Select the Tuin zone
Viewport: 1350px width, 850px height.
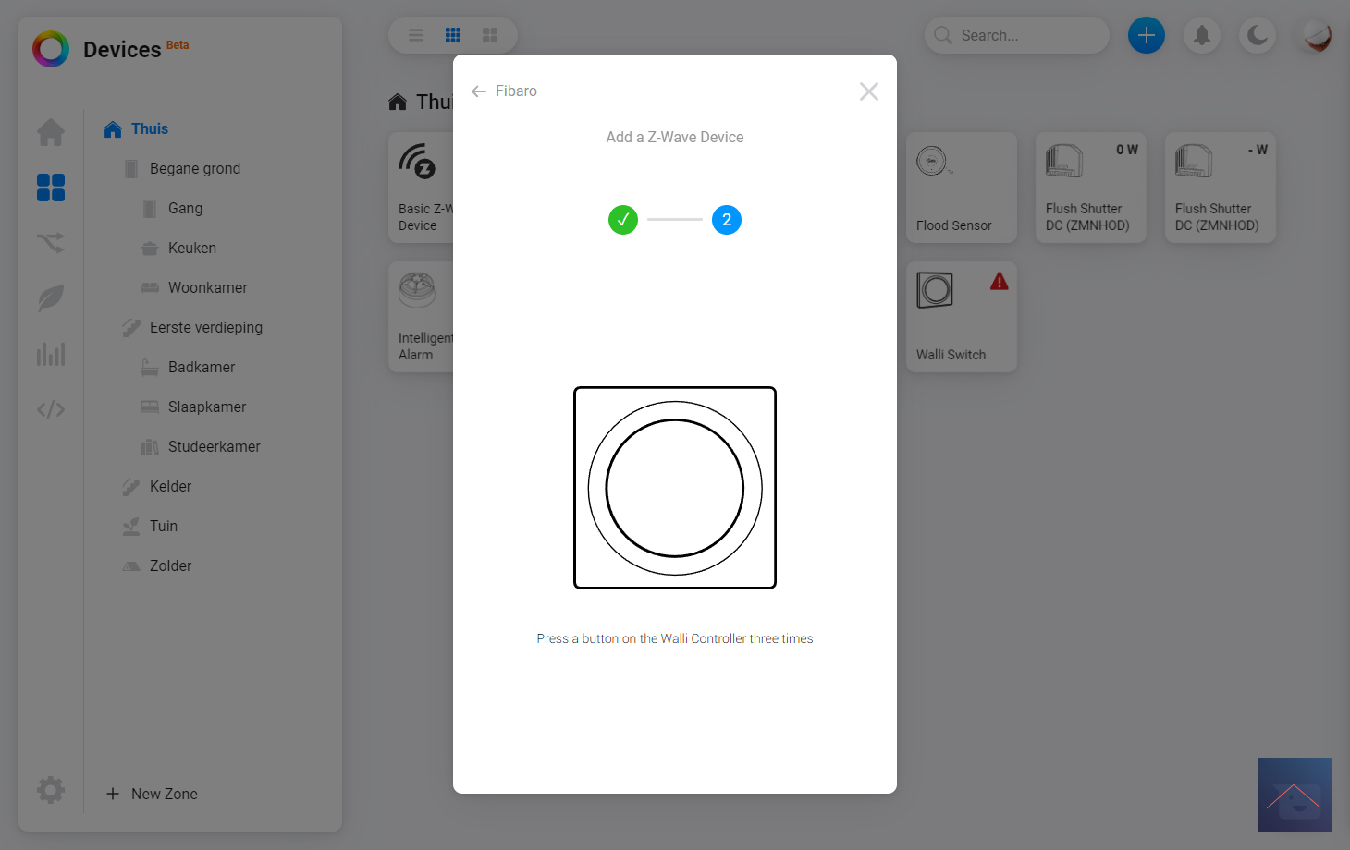[150, 526]
